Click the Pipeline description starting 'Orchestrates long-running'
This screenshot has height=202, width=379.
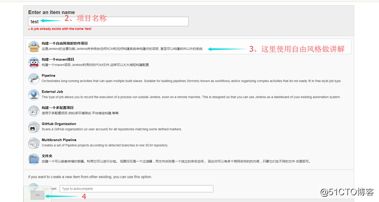pyautogui.click(x=192, y=81)
